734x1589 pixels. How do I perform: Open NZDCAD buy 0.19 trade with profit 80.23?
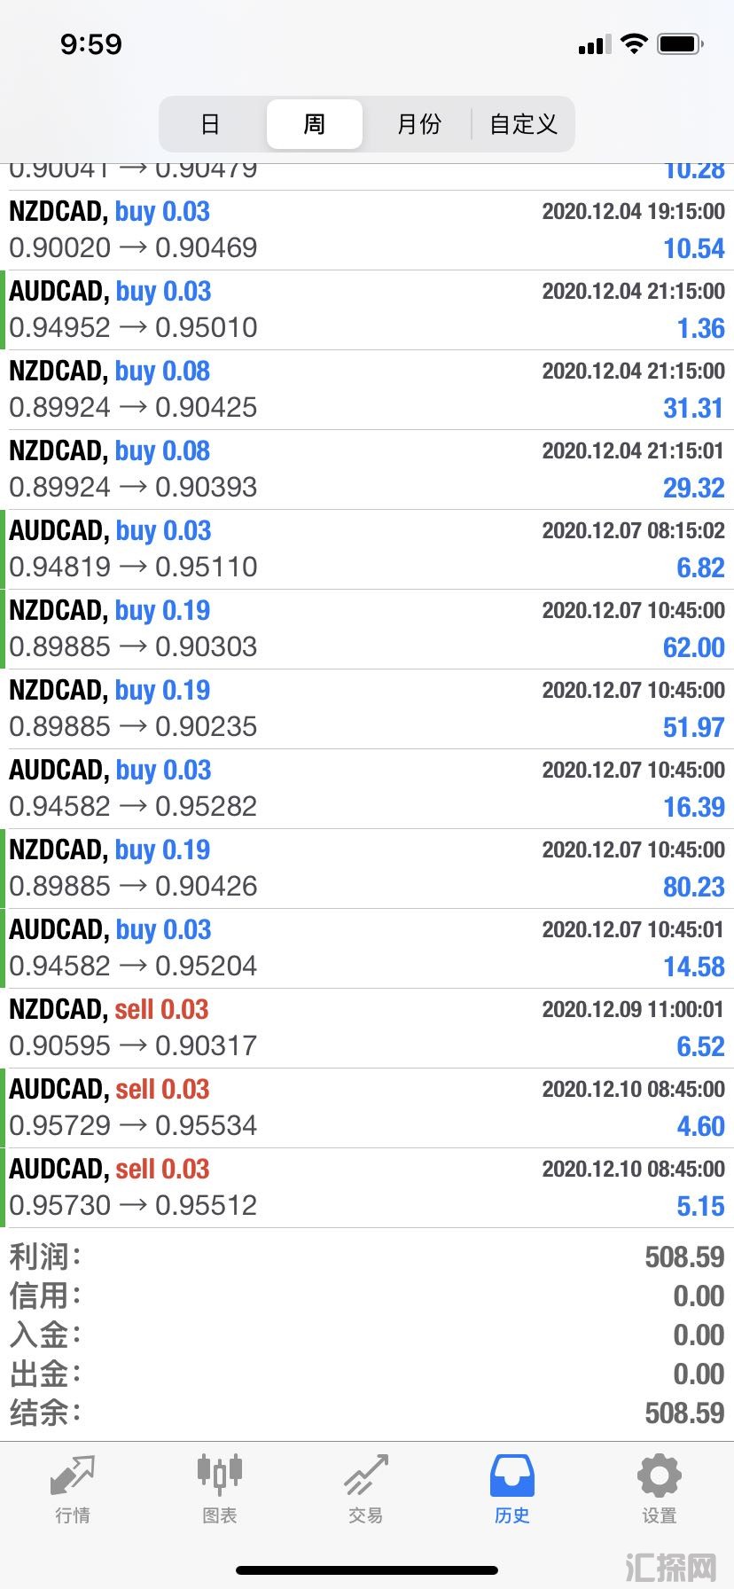[x=367, y=869]
